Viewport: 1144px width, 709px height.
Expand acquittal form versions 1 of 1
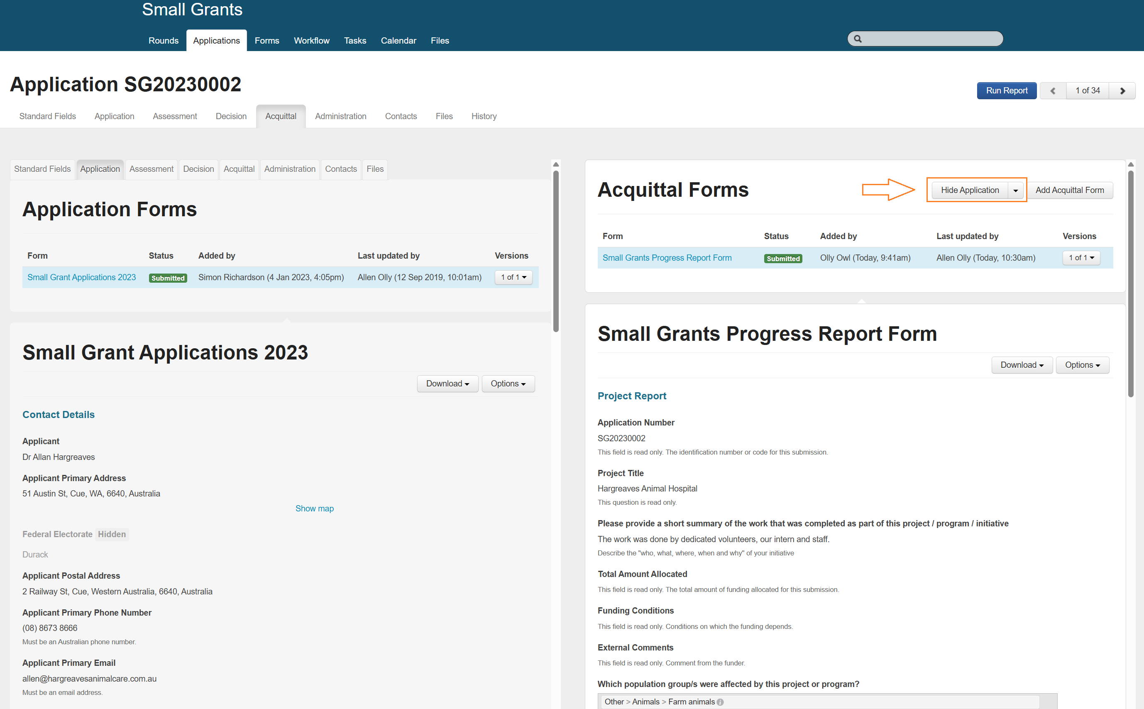pos(1081,258)
